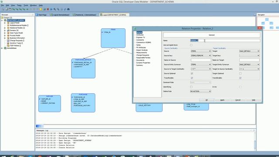Image resolution: width=279 pixels, height=157 pixels.
Task: Click Cancel in Relation Properties dialog
Action: click(238, 100)
